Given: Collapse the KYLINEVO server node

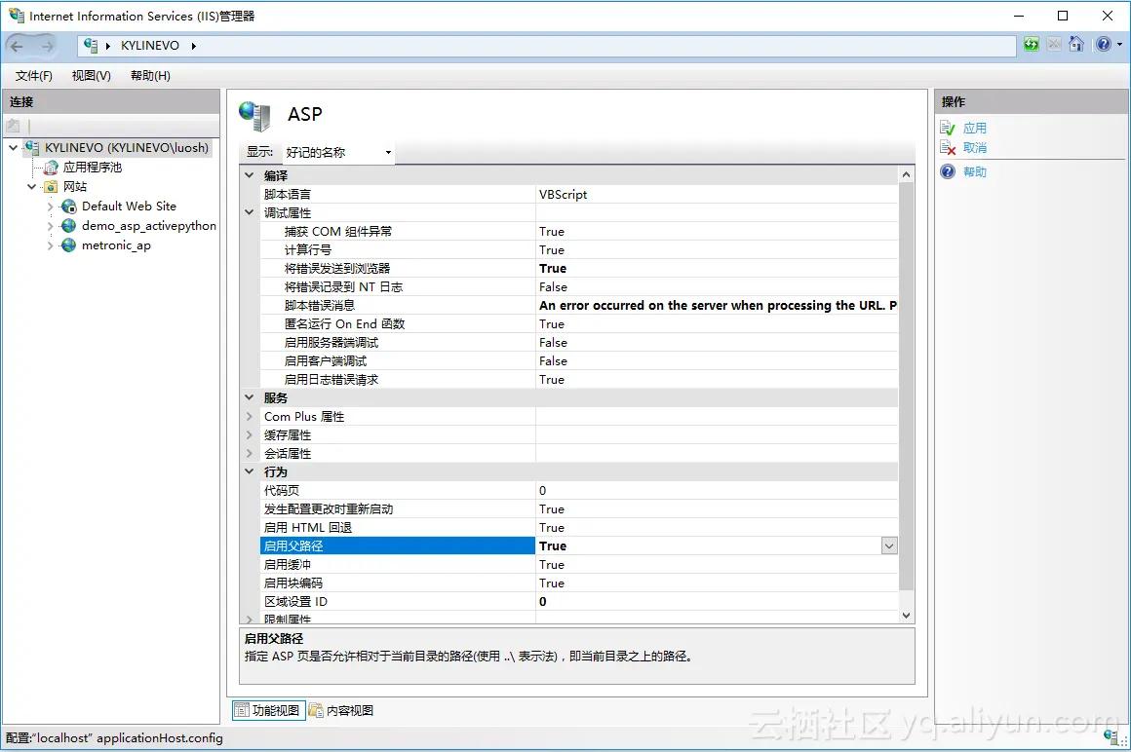Looking at the screenshot, I should tap(13, 148).
